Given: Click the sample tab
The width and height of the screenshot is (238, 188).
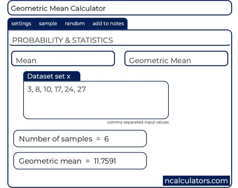Looking at the screenshot, I should (48, 23).
